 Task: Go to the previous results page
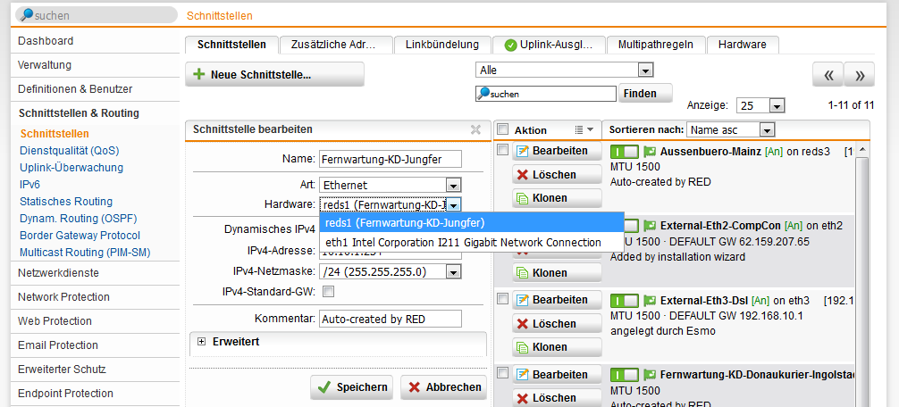point(828,74)
